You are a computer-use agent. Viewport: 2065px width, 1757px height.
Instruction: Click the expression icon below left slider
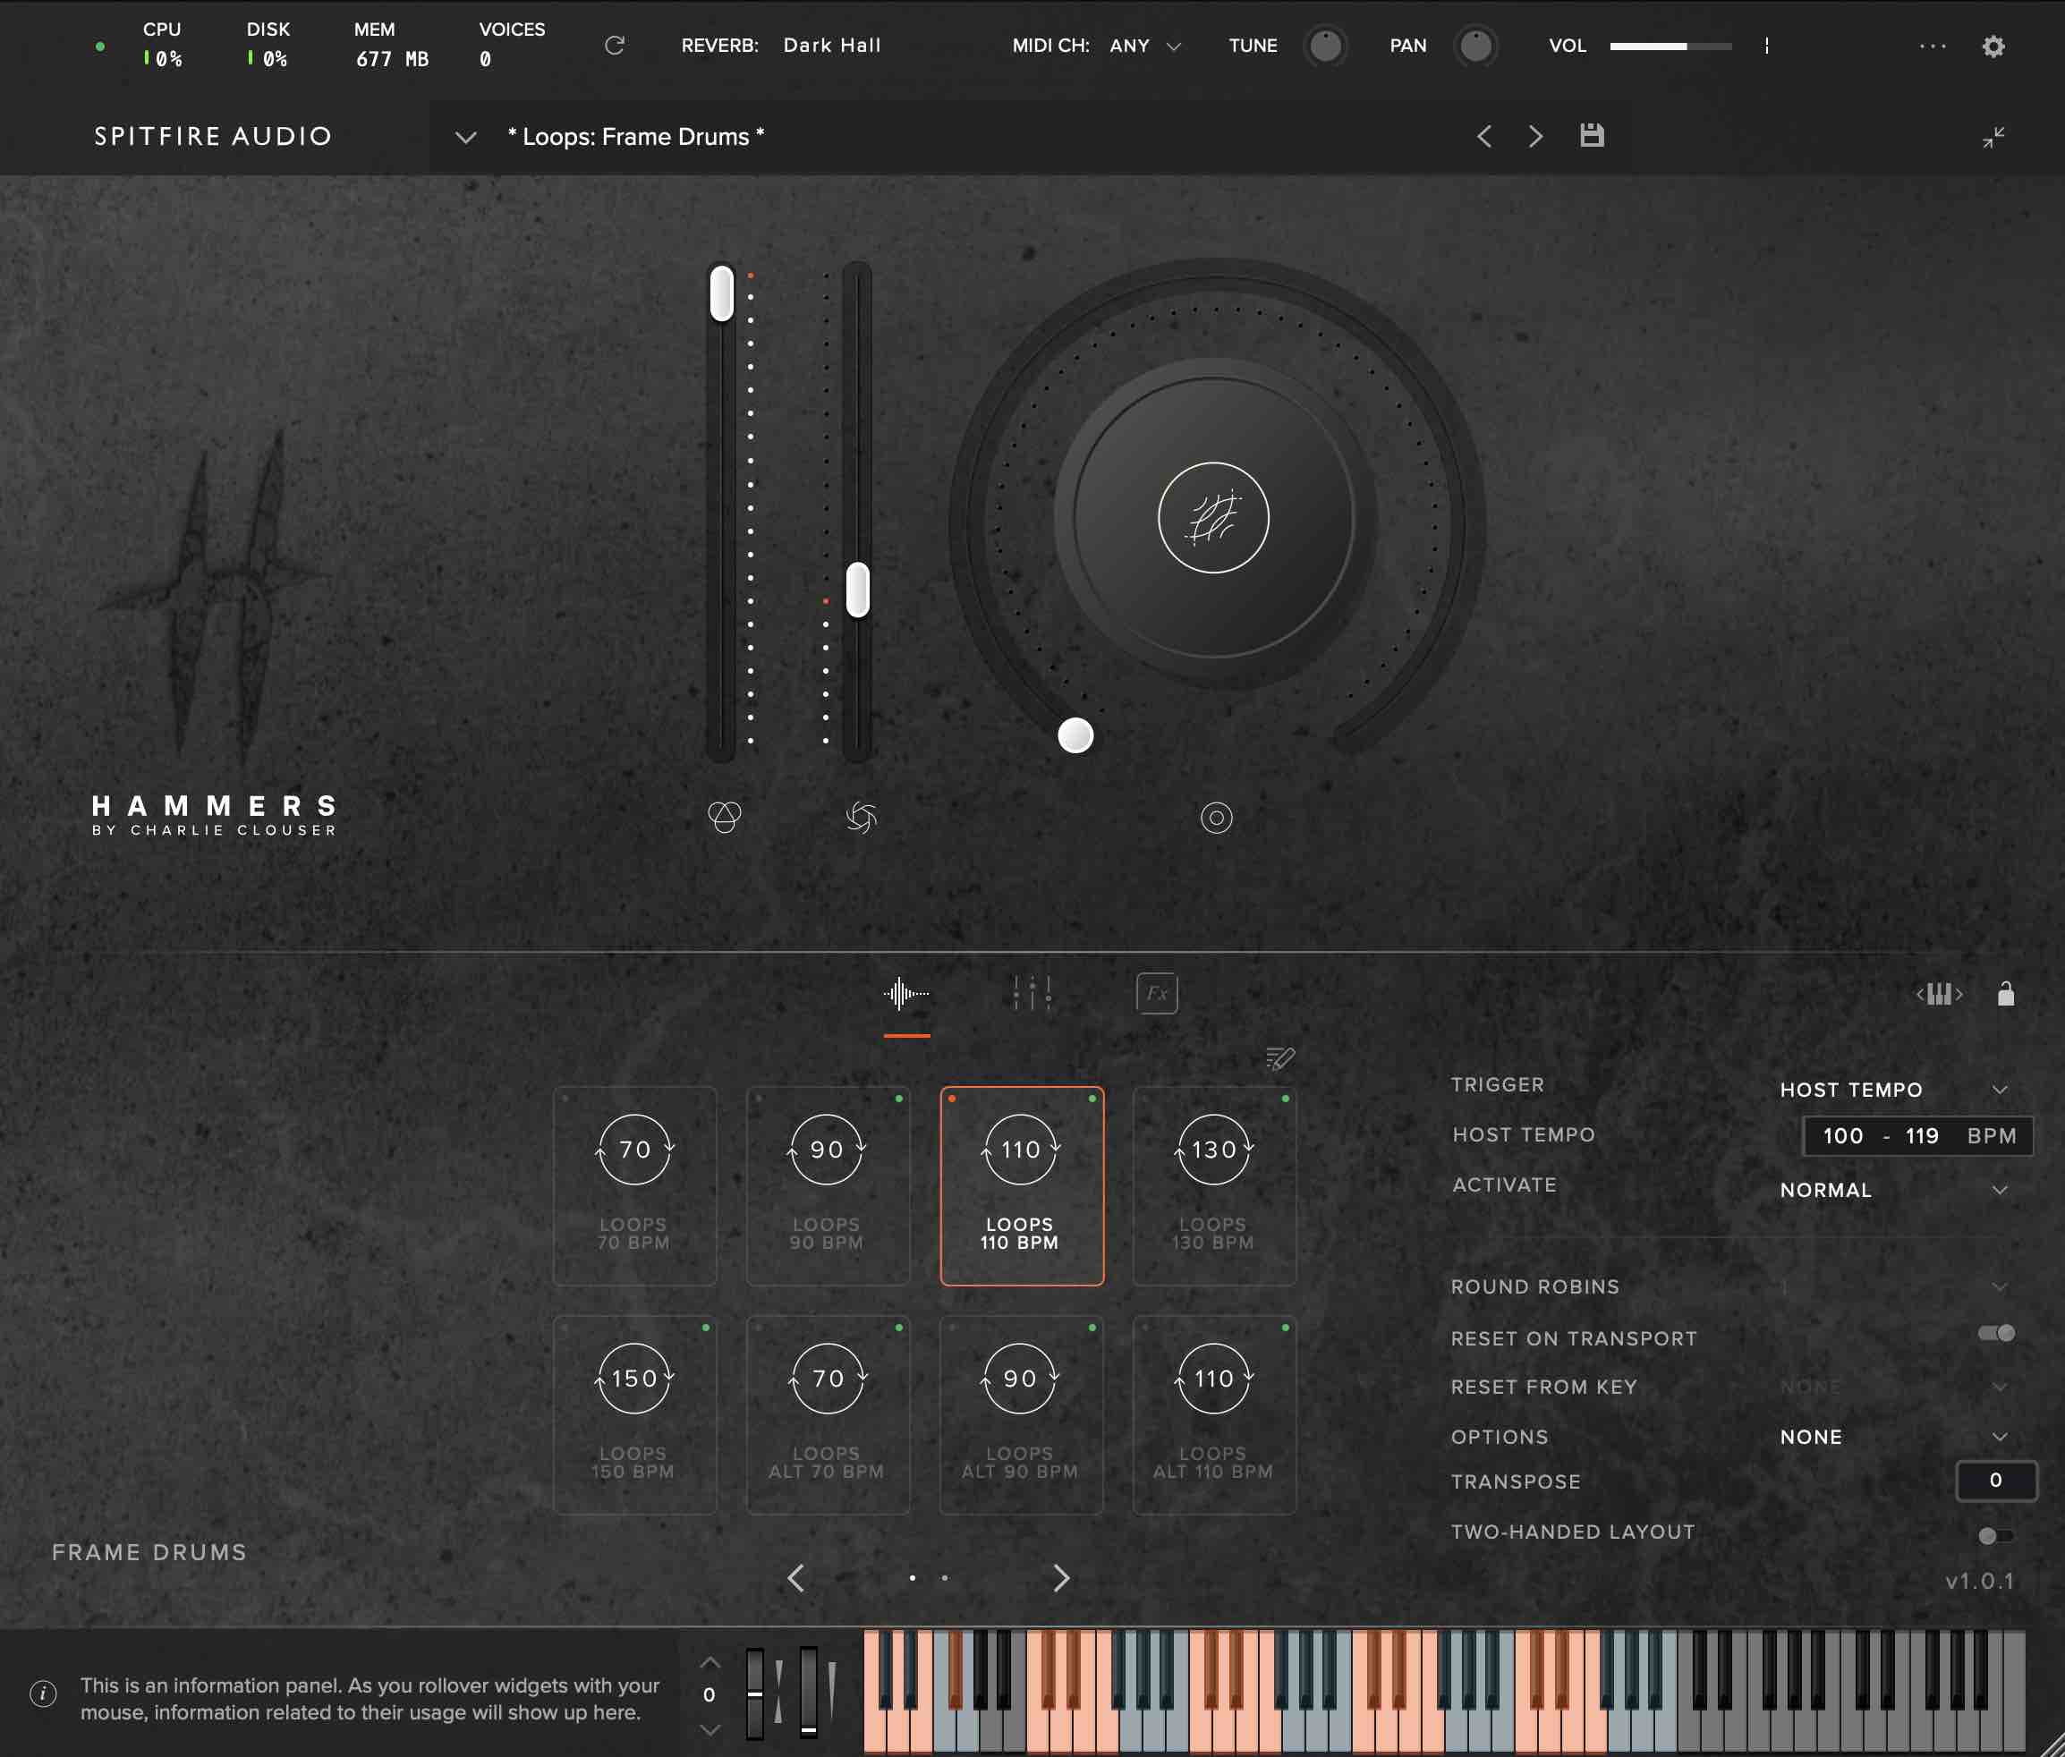[x=724, y=818]
